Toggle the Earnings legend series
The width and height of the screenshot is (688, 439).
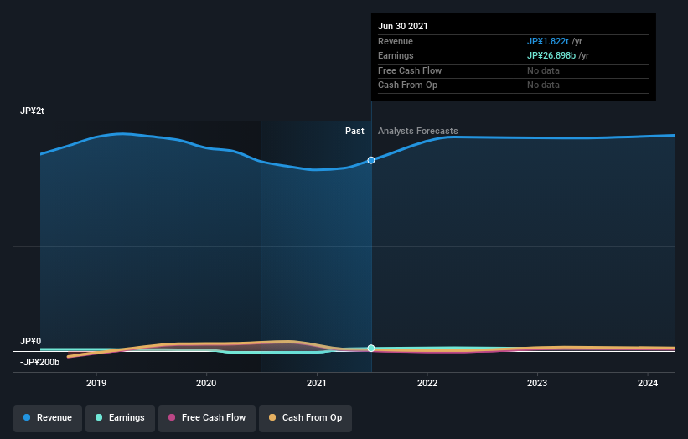[x=120, y=417]
